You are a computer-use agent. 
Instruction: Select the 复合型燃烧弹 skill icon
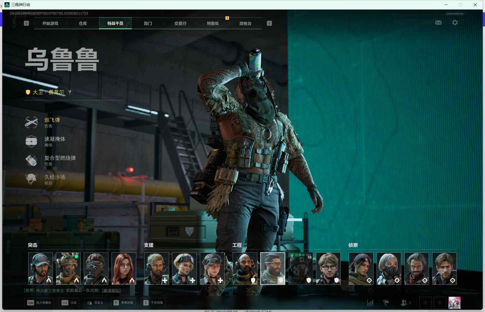click(31, 160)
